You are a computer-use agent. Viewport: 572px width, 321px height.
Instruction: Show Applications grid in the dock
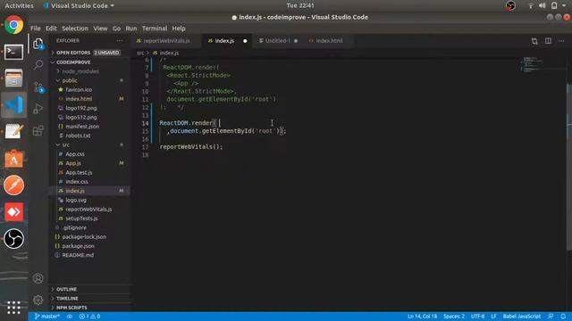(14, 307)
